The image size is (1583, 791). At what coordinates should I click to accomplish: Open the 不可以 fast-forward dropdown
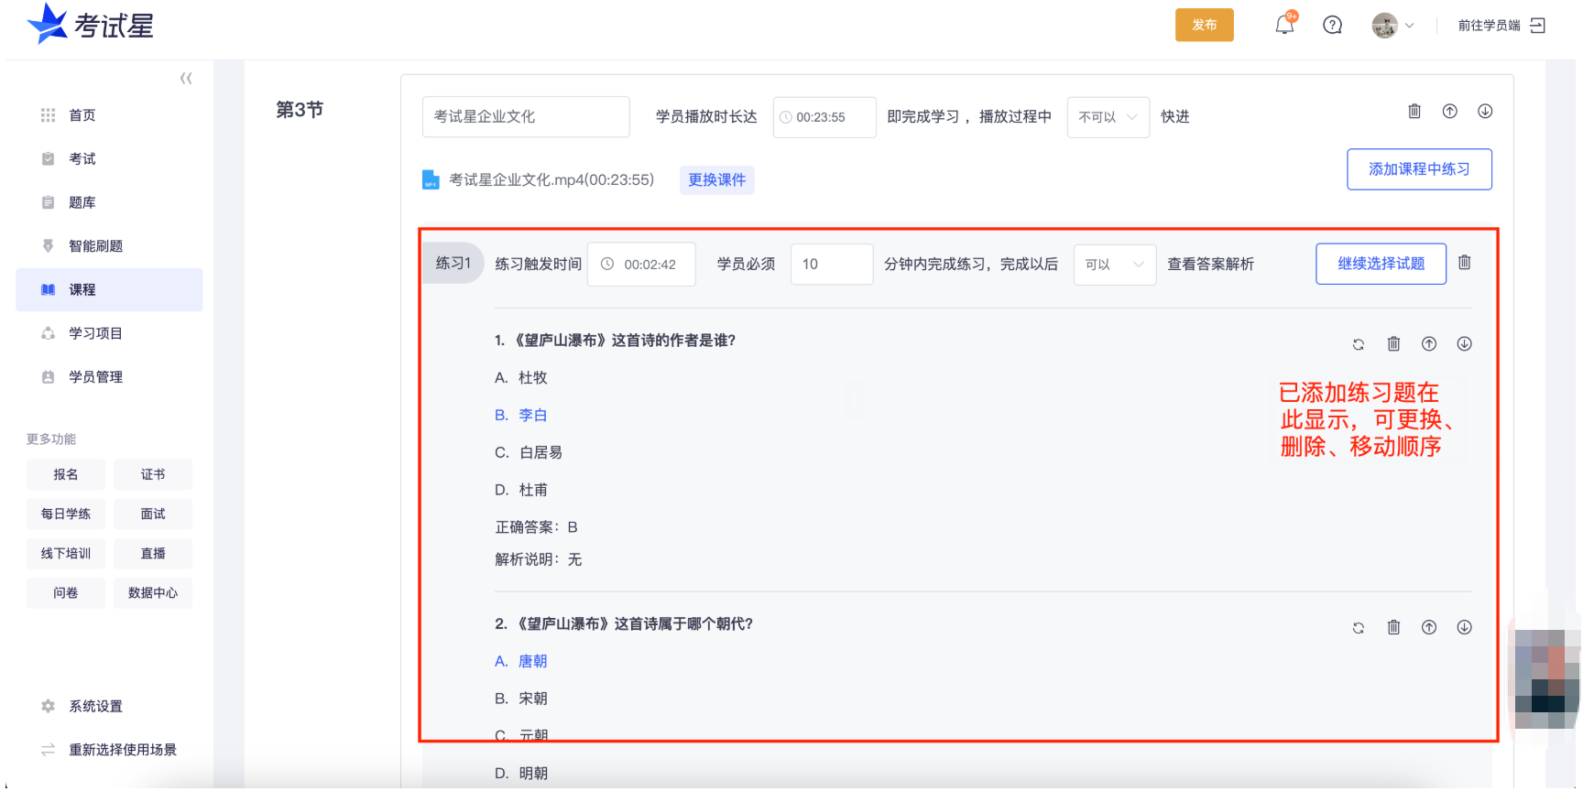(x=1108, y=117)
